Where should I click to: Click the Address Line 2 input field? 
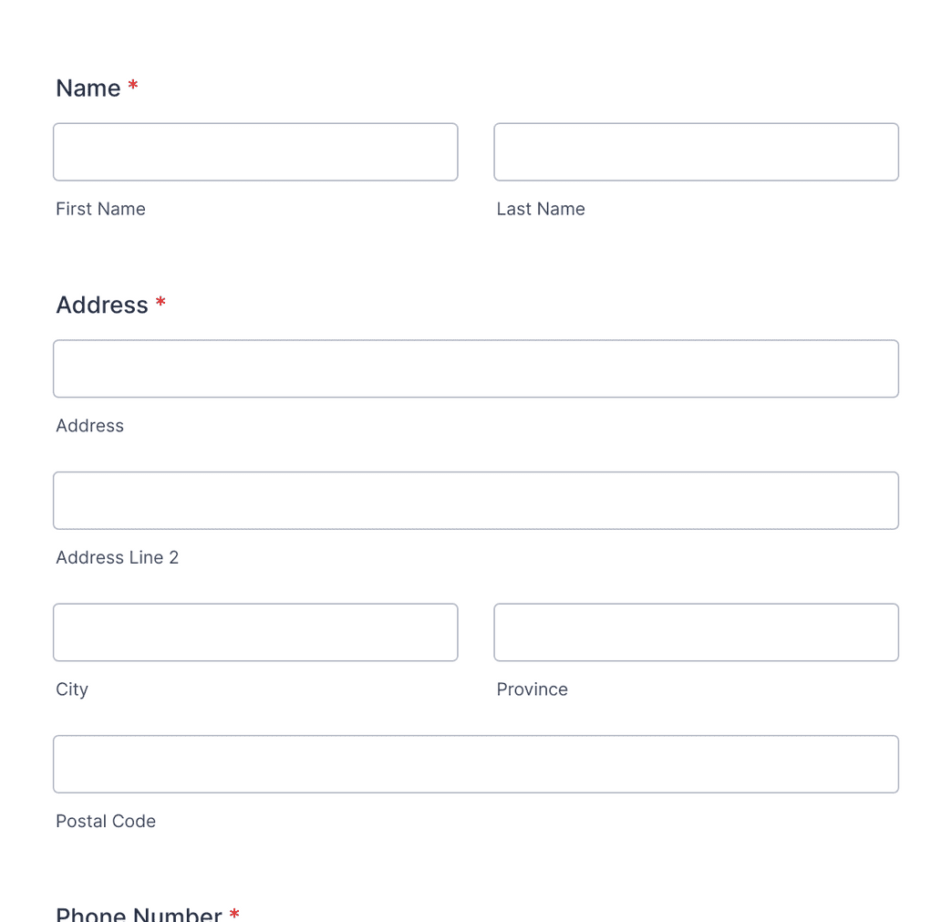476,500
